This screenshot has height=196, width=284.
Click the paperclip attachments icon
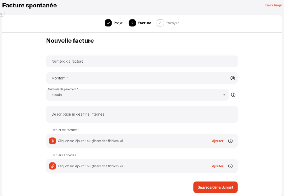[x=52, y=166]
